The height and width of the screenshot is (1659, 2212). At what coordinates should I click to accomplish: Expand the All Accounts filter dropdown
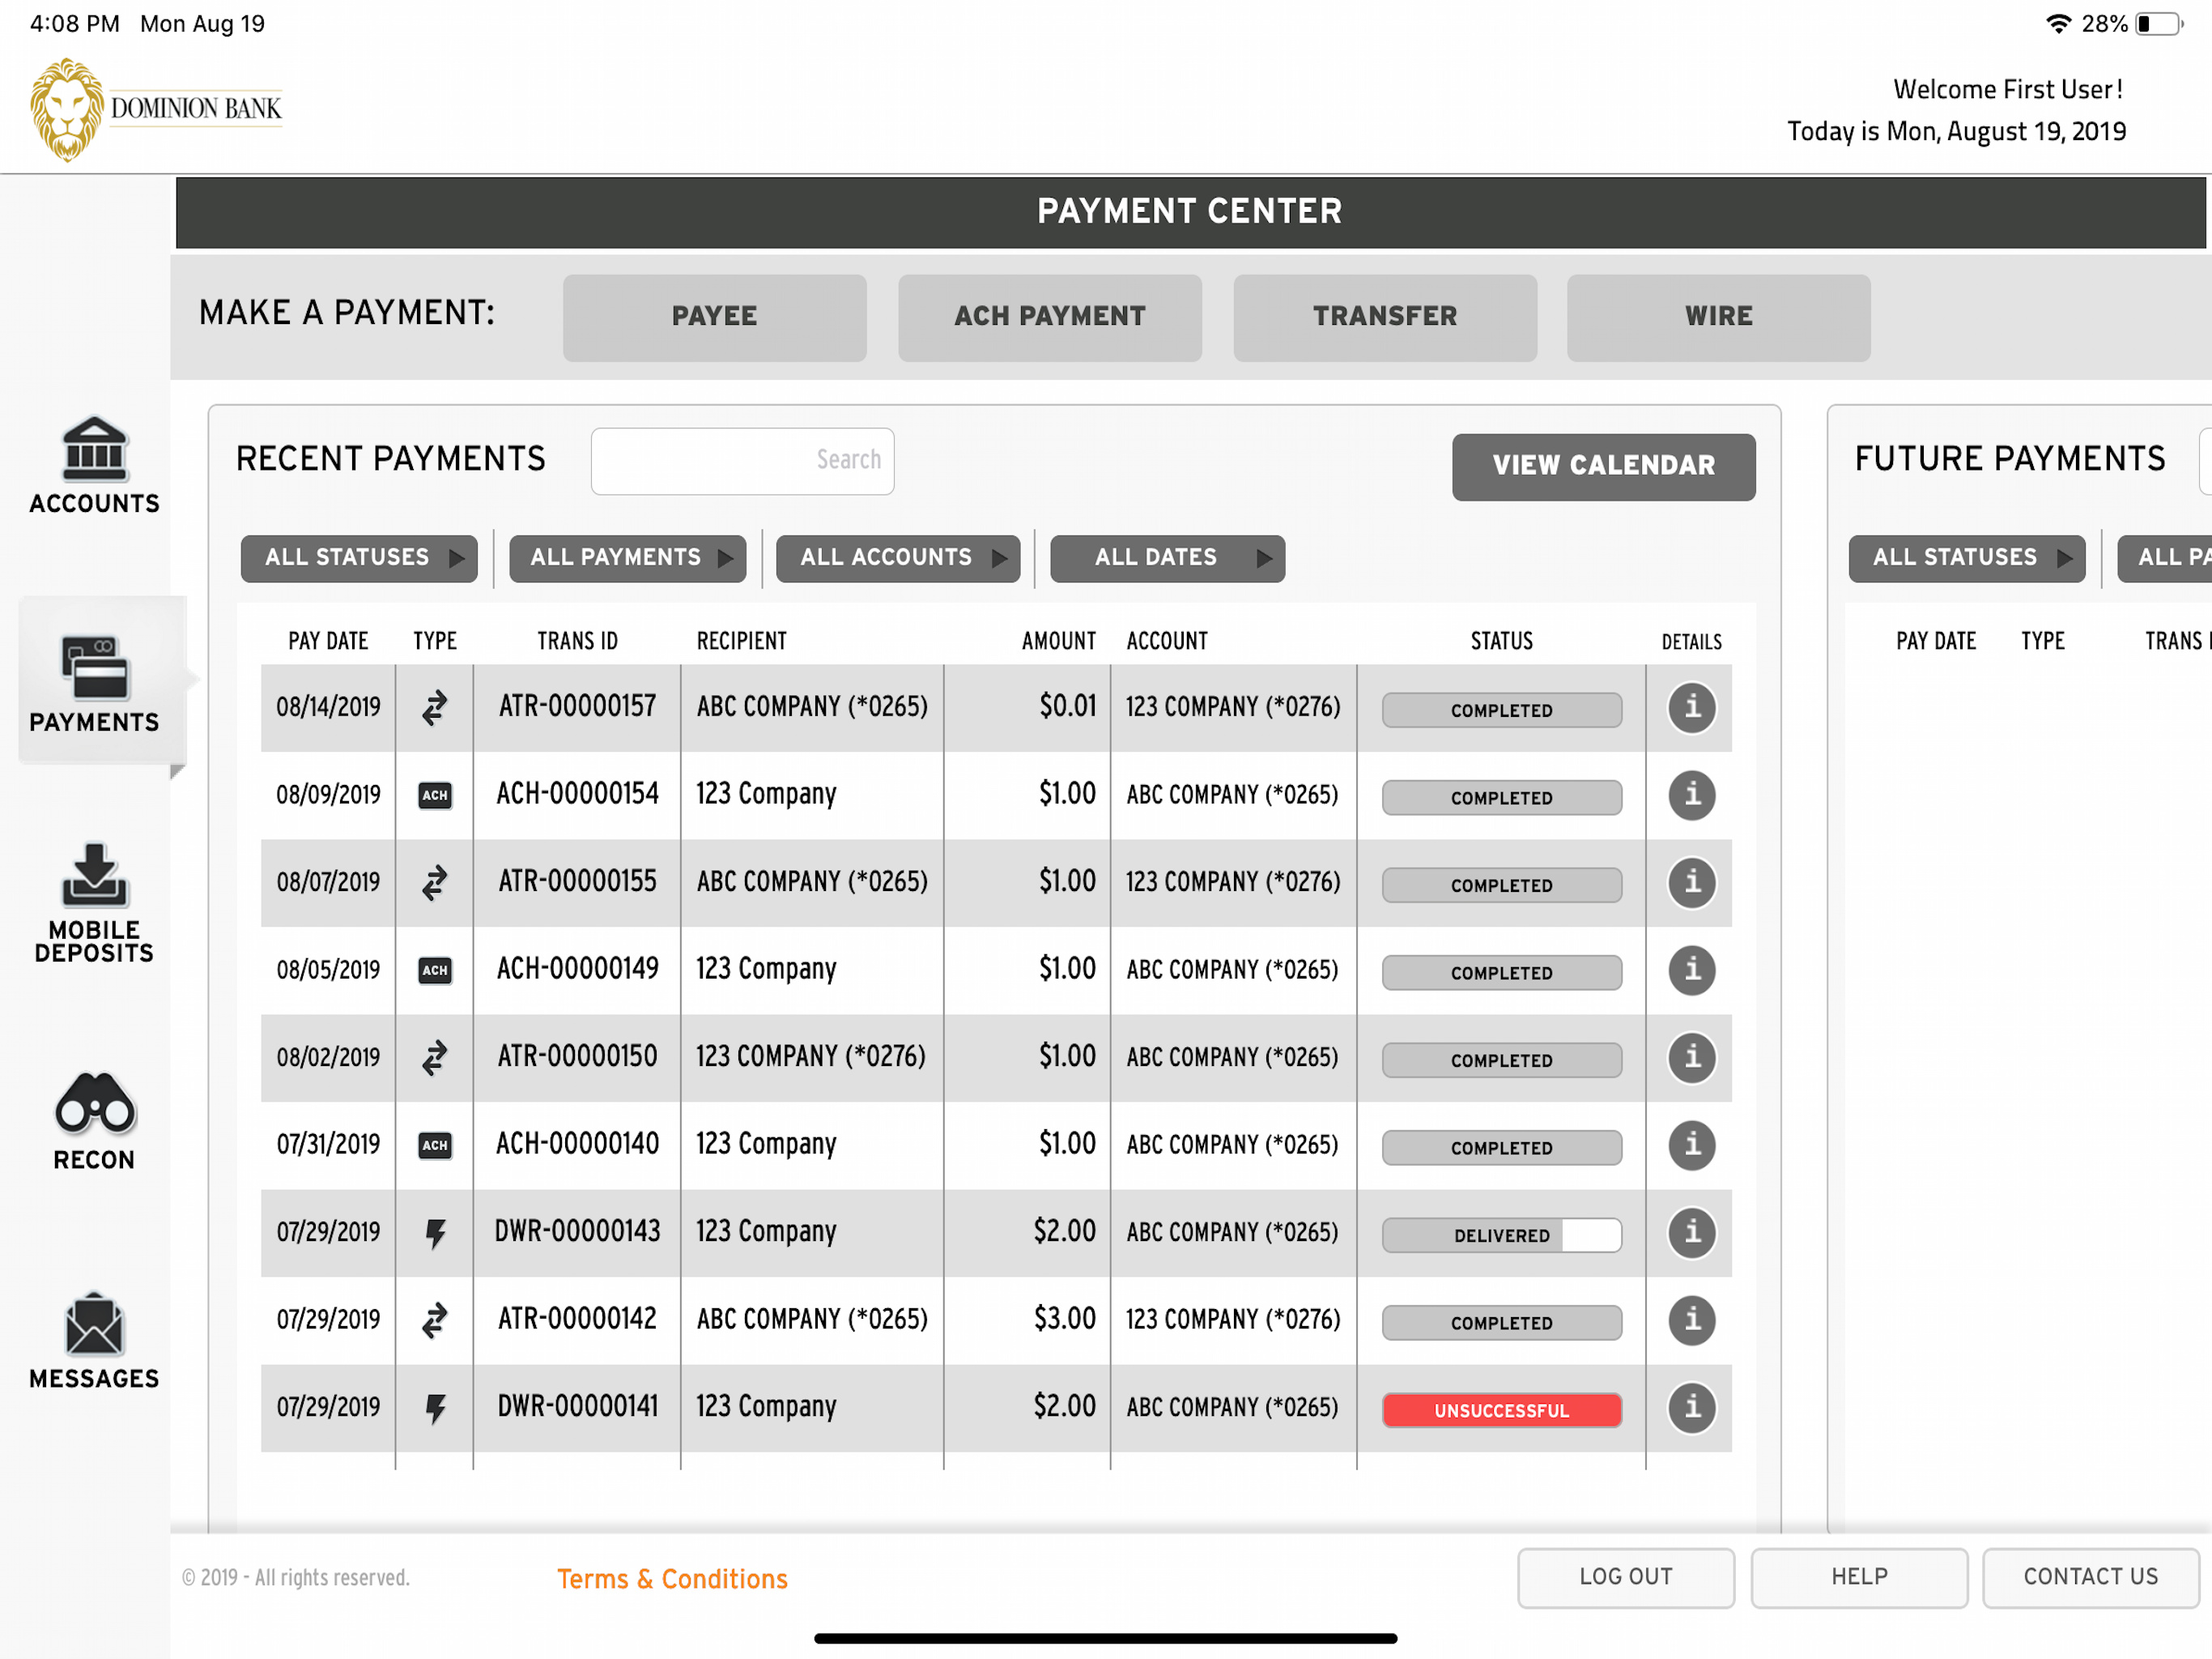click(897, 558)
